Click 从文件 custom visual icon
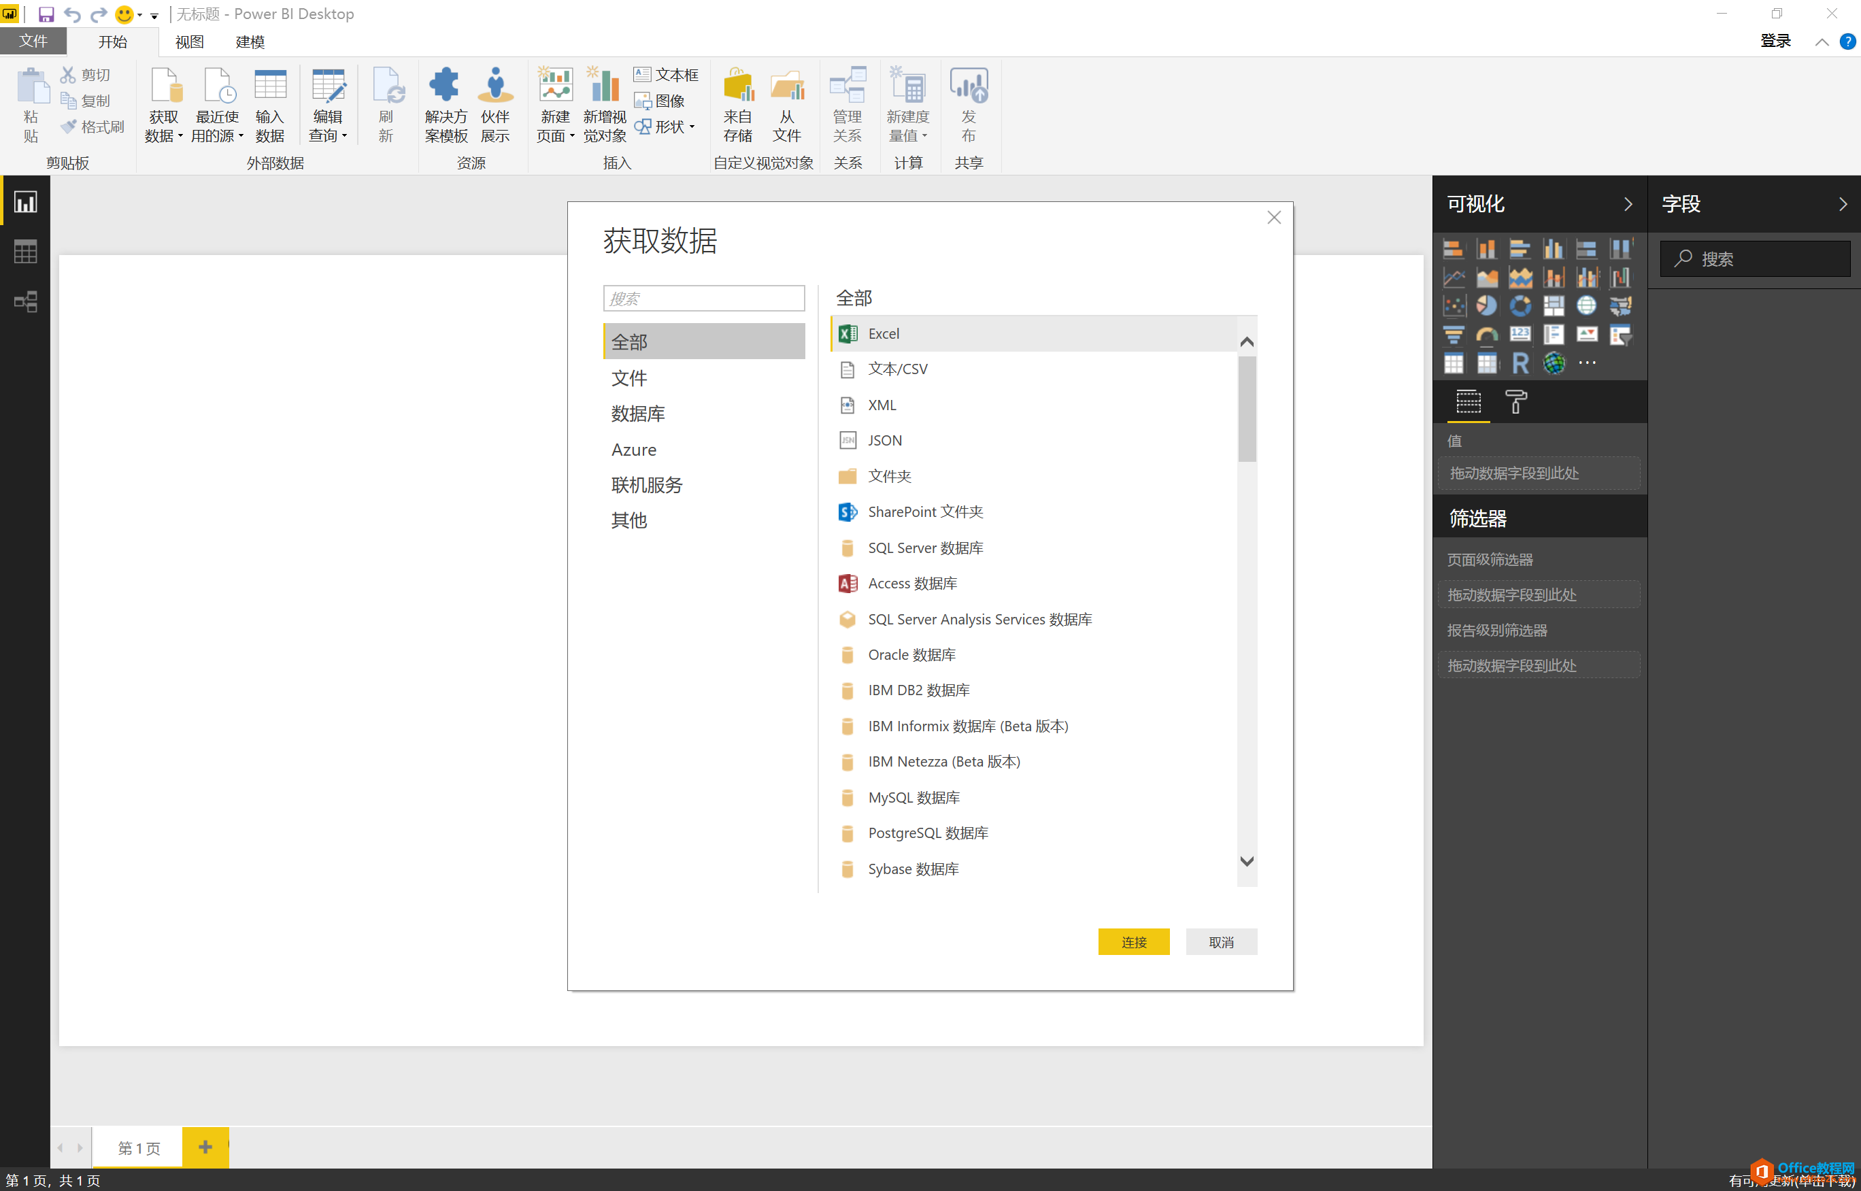The width and height of the screenshot is (1861, 1191). click(787, 104)
